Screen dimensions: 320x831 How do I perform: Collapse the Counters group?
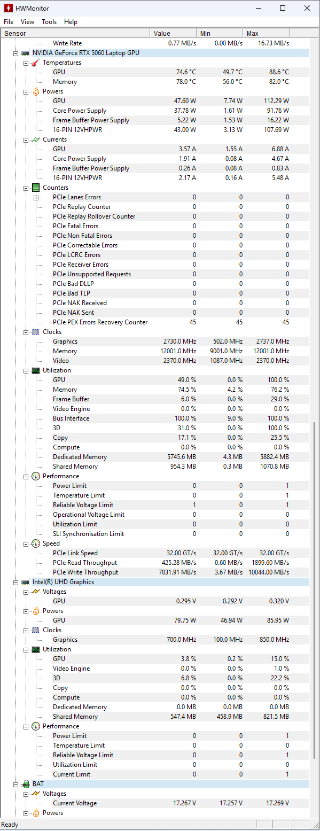click(26, 188)
